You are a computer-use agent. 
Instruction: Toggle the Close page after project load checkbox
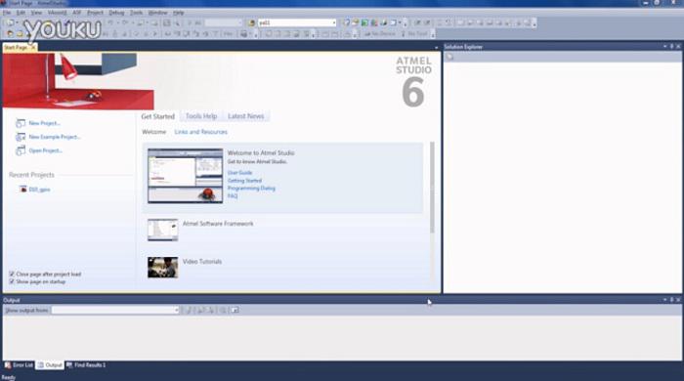pyautogui.click(x=12, y=275)
